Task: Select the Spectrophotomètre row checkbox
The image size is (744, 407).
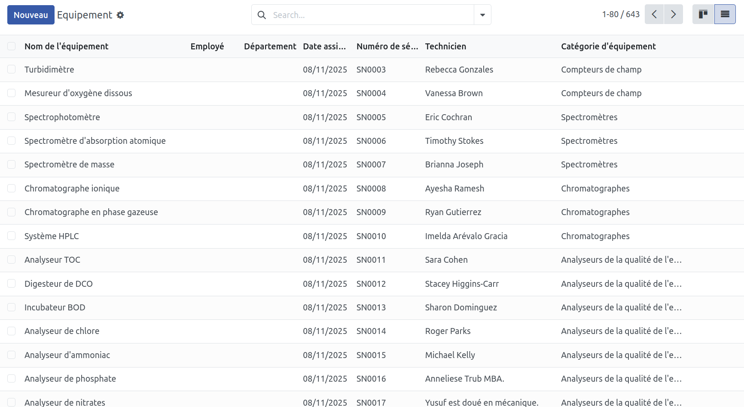Action: pos(12,117)
